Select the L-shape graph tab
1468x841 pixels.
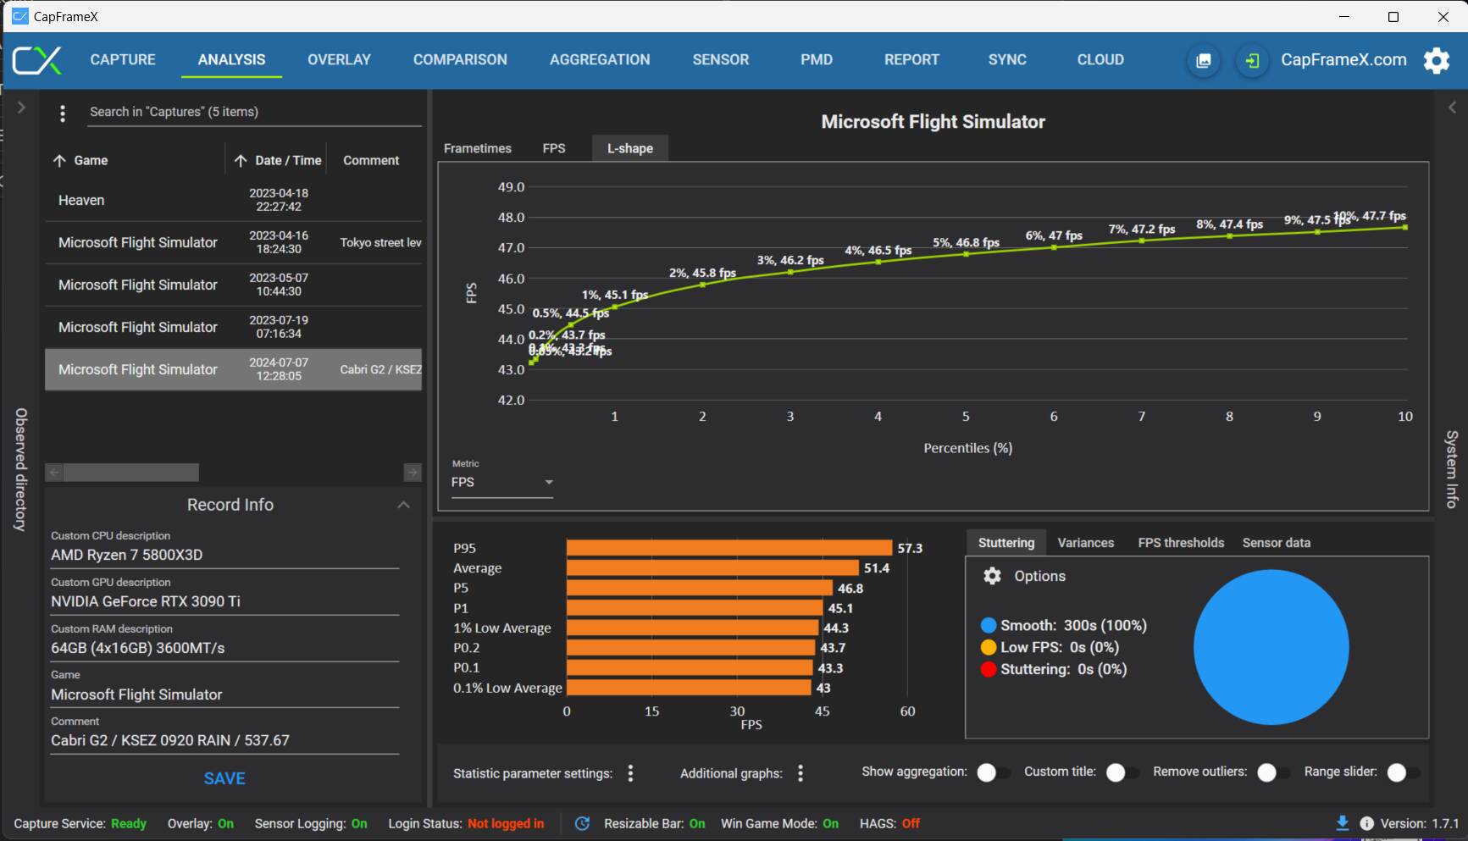click(630, 148)
